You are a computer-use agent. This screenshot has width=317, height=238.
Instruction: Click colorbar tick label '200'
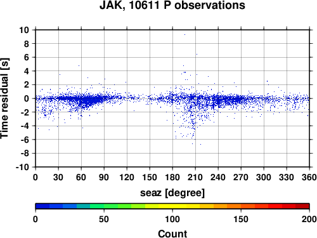[x=309, y=219]
